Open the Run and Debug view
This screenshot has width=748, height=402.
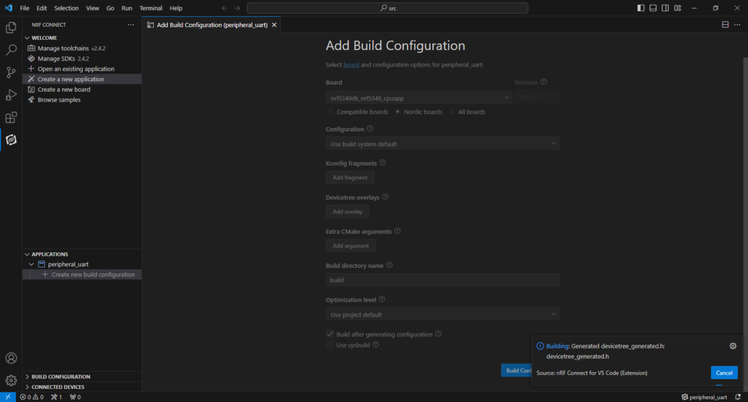coord(11,95)
